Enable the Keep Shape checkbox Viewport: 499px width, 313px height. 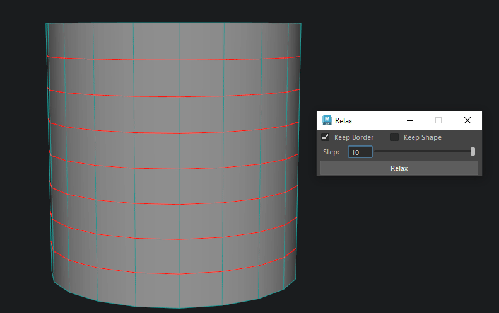tap(395, 137)
